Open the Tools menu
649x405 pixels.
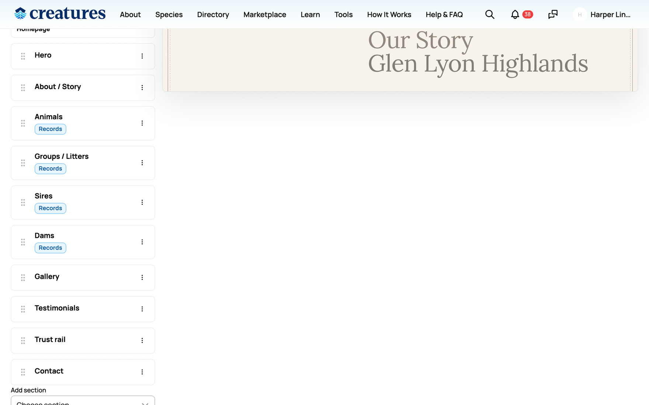pyautogui.click(x=343, y=14)
